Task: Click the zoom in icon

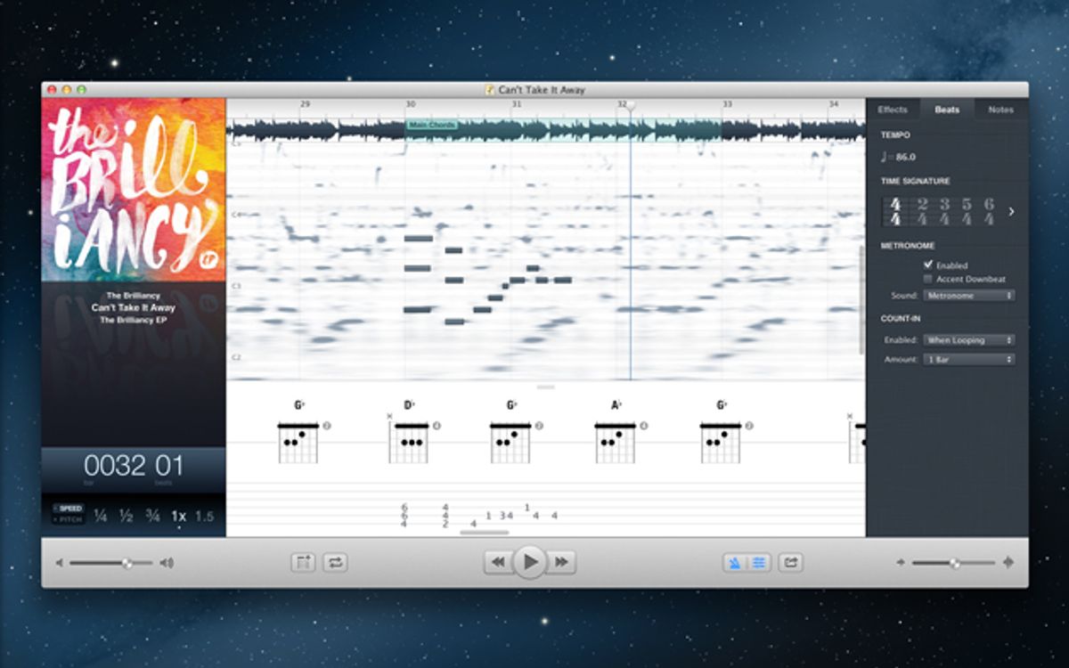Action: [1008, 563]
